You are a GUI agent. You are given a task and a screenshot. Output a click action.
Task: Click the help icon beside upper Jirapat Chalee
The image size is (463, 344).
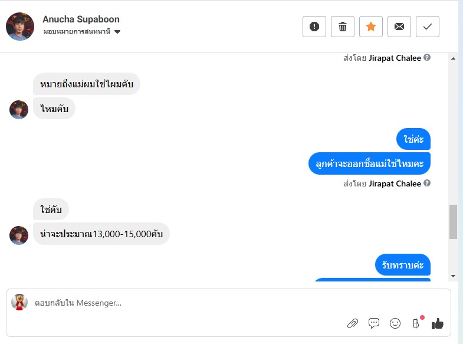[x=427, y=58]
